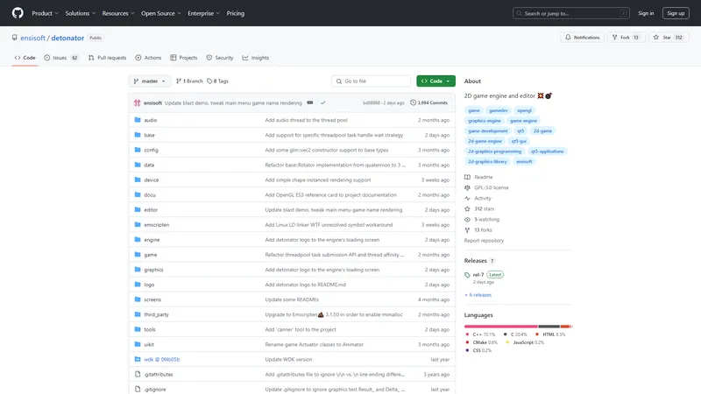Viewport: 701px width, 394px height.
Task: Click the Pricing link
Action: click(235, 13)
